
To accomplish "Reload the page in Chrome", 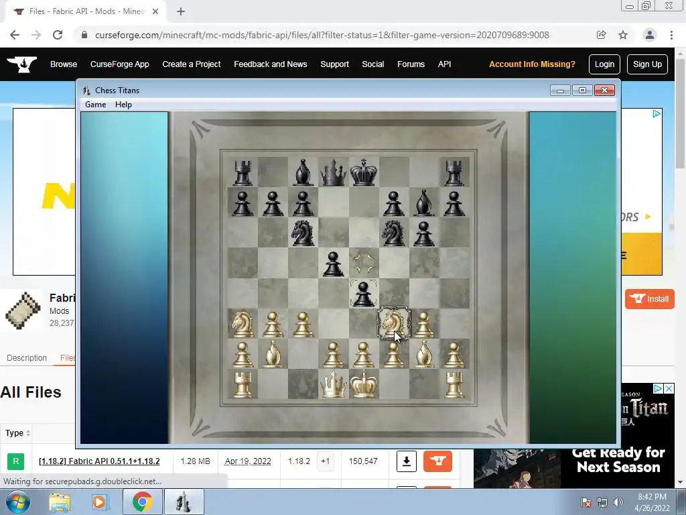I will tap(58, 35).
